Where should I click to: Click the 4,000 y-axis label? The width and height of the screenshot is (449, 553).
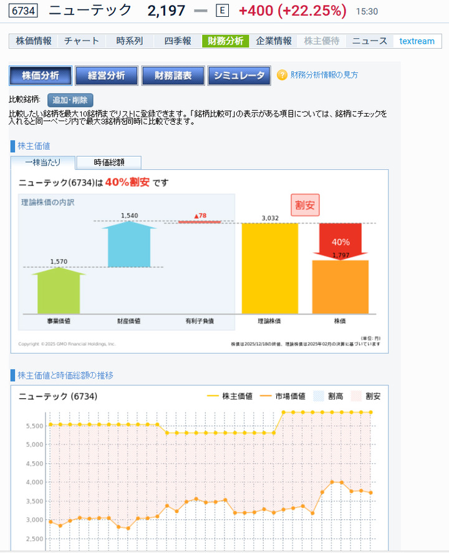pos(34,482)
